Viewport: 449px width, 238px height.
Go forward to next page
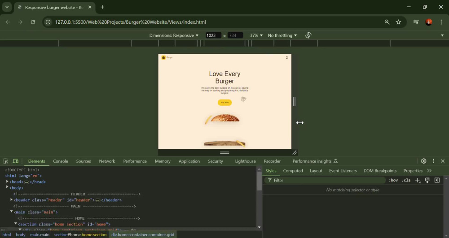20,22
